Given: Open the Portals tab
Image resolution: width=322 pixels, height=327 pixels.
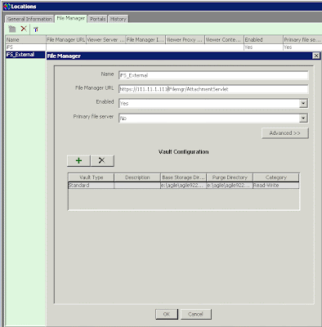Looking at the screenshot, I should click(x=97, y=19).
